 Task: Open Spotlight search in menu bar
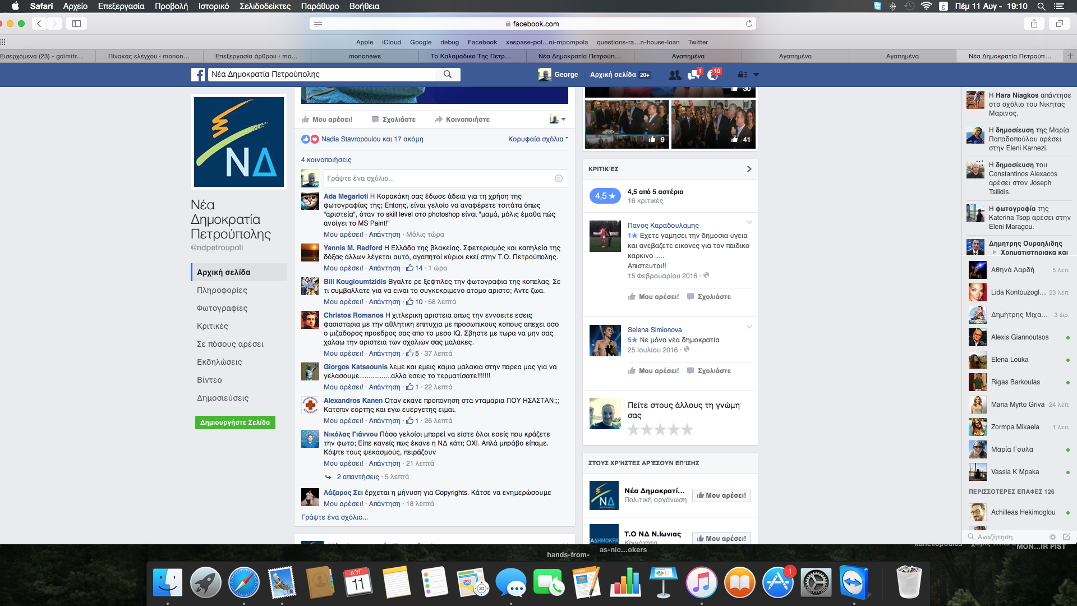pos(1041,6)
